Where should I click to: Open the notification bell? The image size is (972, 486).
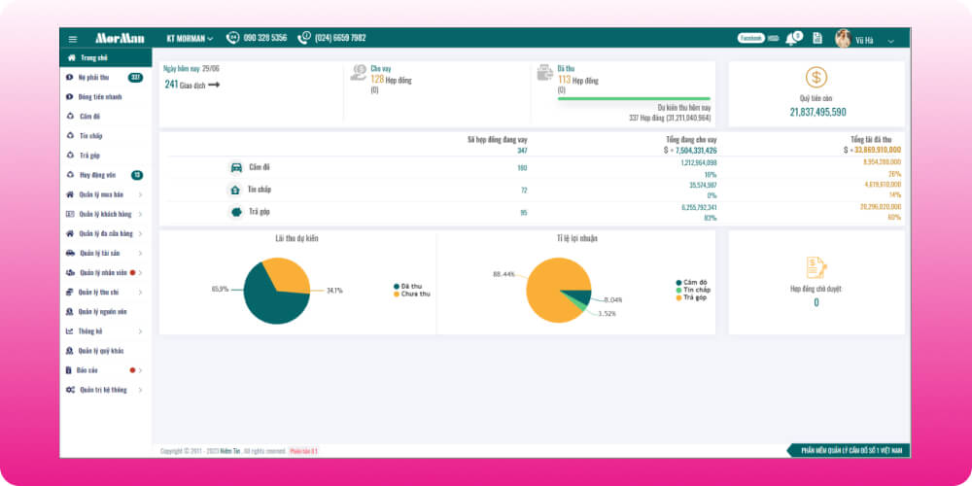click(792, 39)
